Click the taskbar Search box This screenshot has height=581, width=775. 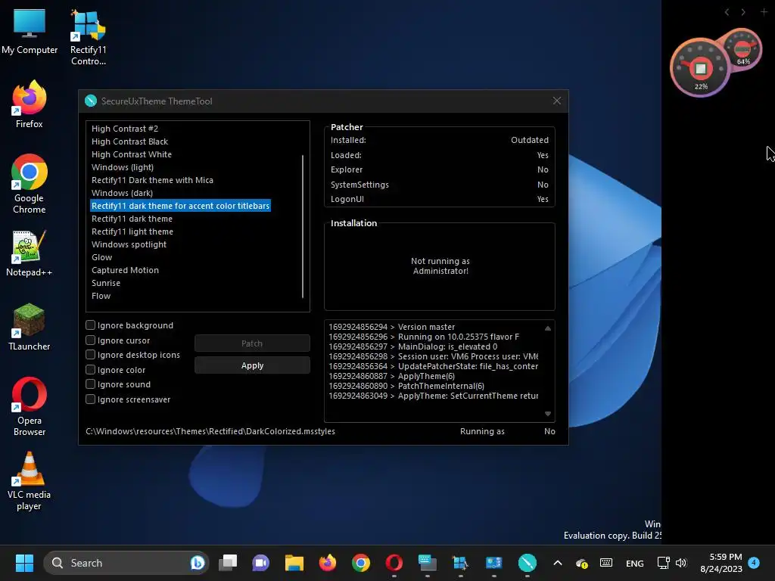[x=126, y=563]
